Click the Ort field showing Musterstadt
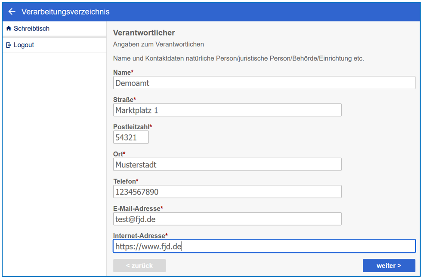The width and height of the screenshot is (423, 280). point(227,164)
